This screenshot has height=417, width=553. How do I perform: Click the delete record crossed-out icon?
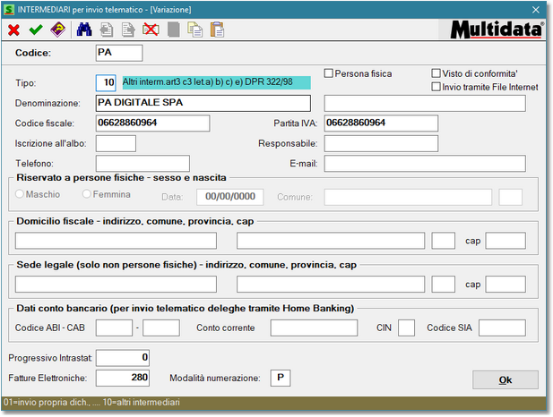click(151, 30)
